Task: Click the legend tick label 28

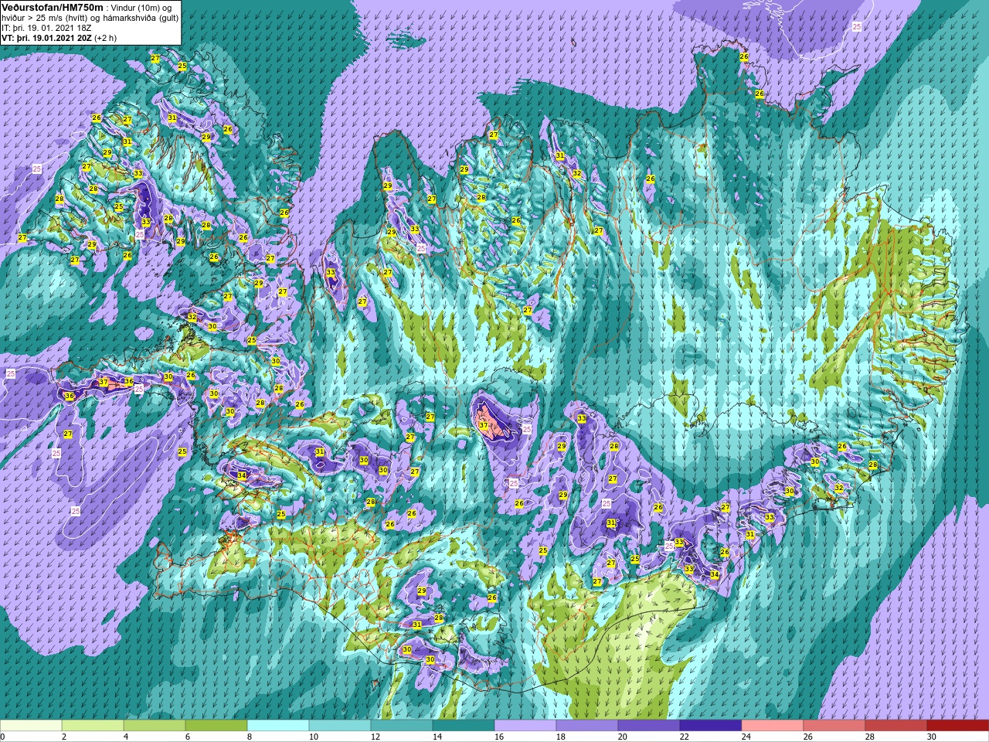Action: click(869, 737)
